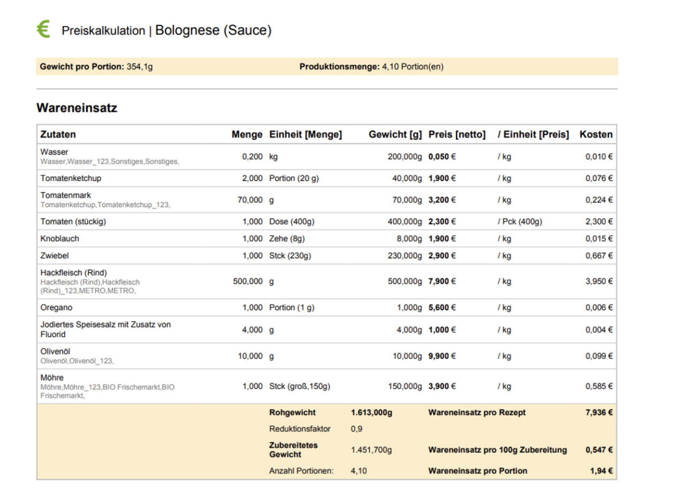Select the Tomatenketchup ingredient row name
Screen dimensions: 685x490
[x=71, y=178]
